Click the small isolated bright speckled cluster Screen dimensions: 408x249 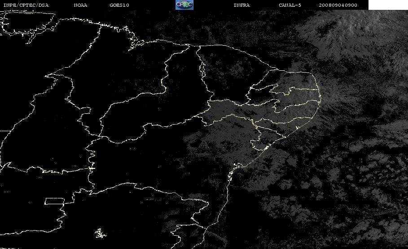pos(100,233)
